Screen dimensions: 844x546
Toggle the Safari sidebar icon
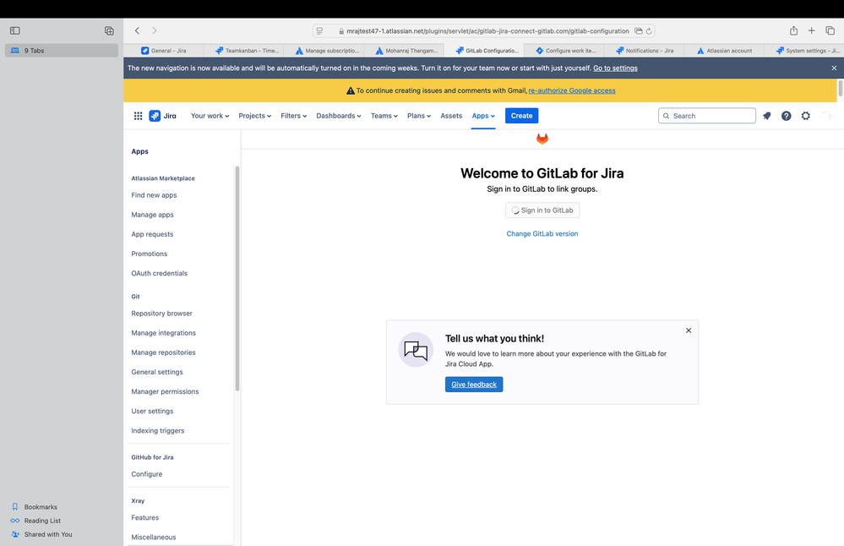coord(14,30)
